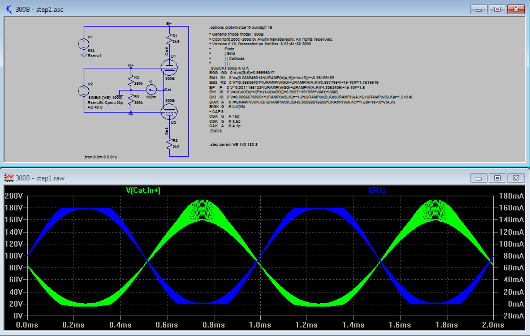Viewport: 530px width, 336px height.
Task: Click the B+ net label
Action: click(x=169, y=23)
